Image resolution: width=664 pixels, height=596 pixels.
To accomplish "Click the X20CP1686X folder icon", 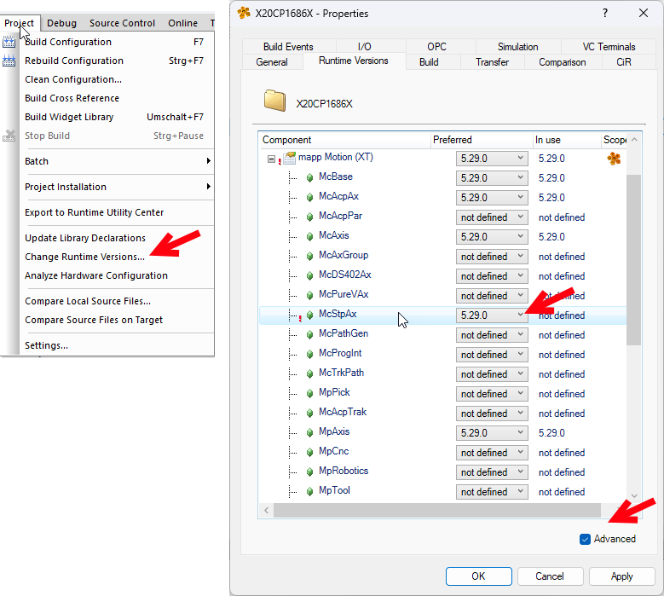I will click(274, 101).
